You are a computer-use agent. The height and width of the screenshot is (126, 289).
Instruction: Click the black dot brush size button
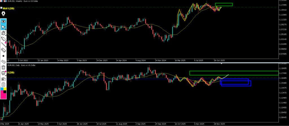tap(3, 56)
